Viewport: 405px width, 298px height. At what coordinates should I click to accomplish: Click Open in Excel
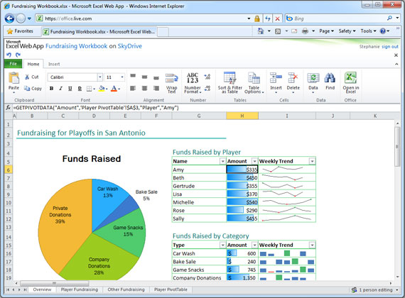tap(351, 82)
